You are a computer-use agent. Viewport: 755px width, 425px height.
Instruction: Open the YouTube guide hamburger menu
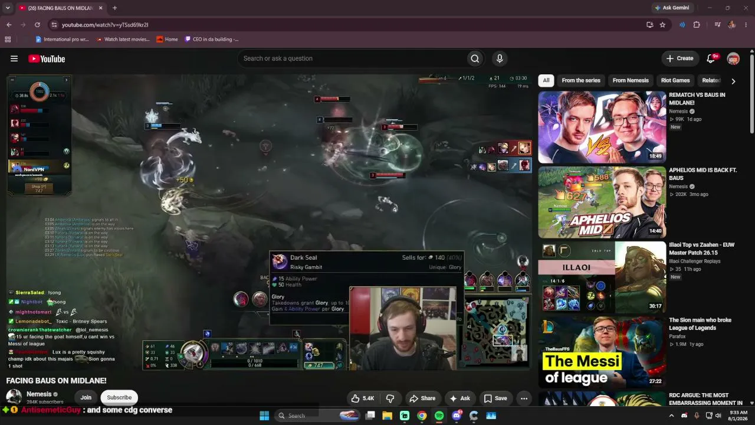click(x=14, y=58)
